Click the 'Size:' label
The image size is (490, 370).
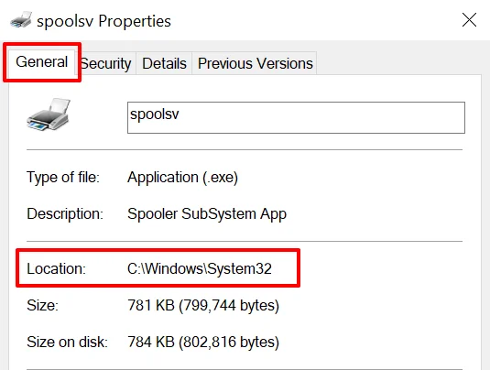coord(42,305)
